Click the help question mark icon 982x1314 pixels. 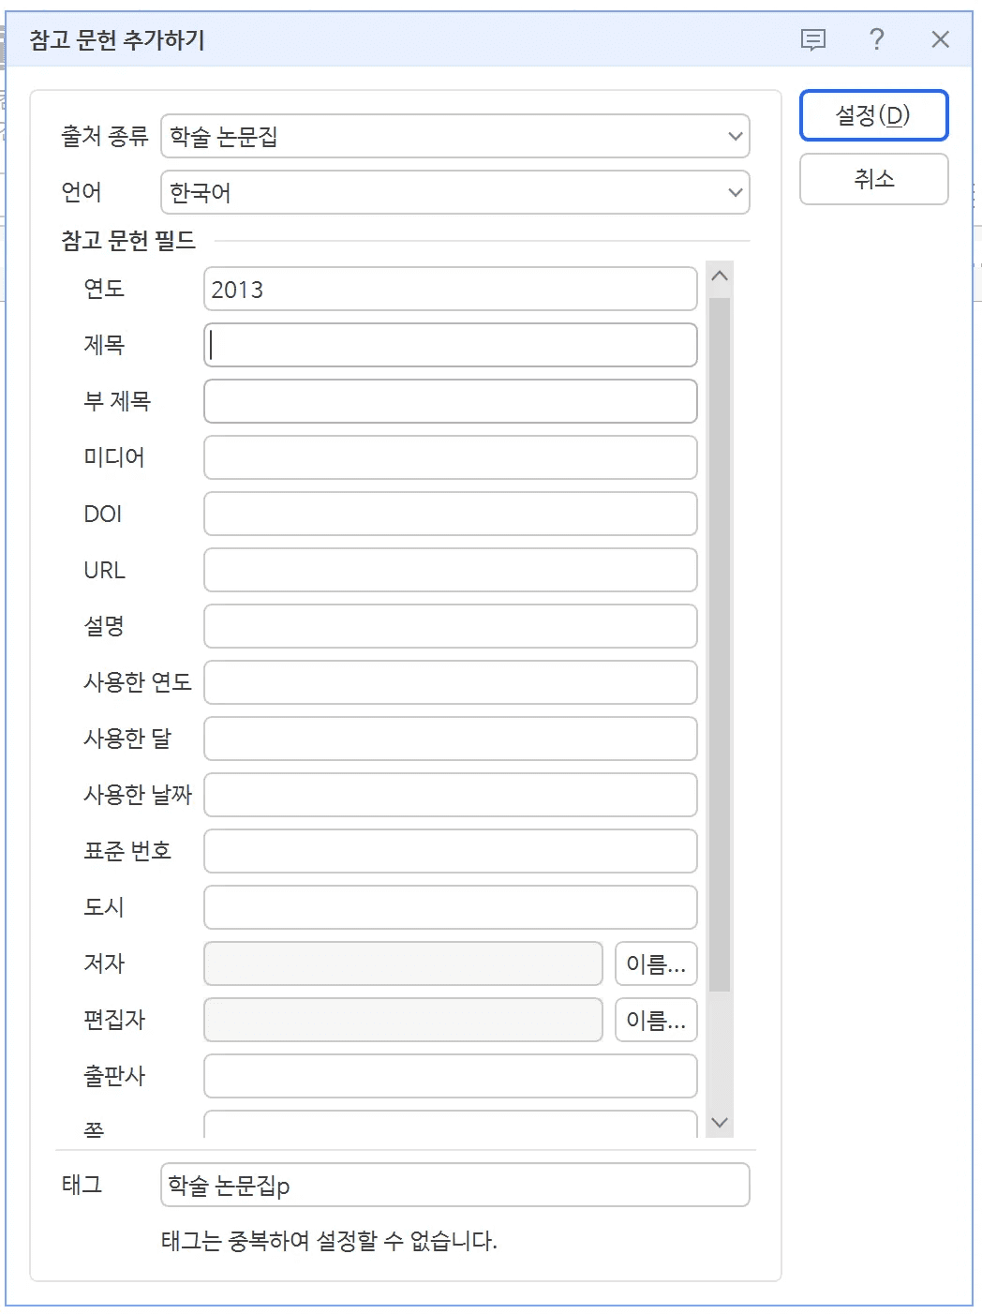point(875,39)
